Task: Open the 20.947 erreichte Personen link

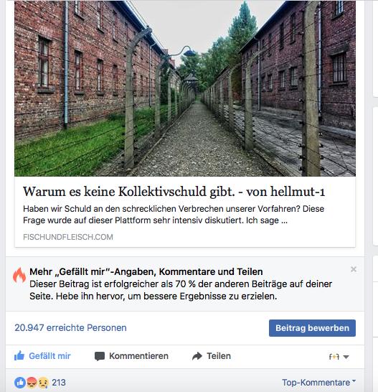Action: coord(70,328)
